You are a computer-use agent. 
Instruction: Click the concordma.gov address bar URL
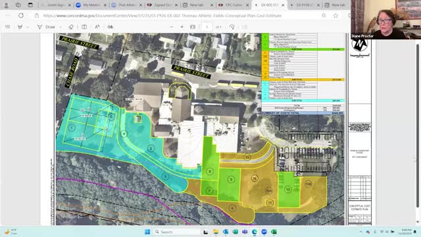[x=162, y=16]
